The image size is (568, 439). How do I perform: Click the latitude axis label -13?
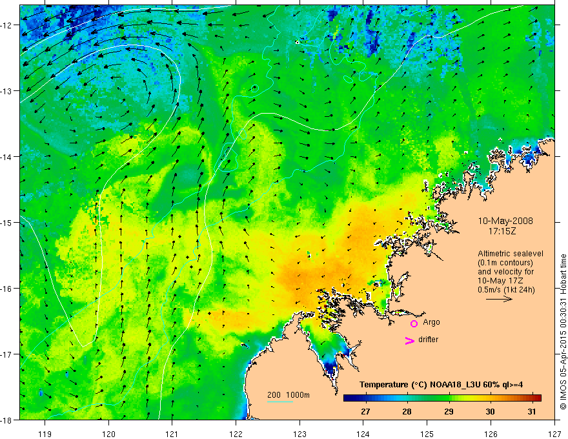[6, 90]
